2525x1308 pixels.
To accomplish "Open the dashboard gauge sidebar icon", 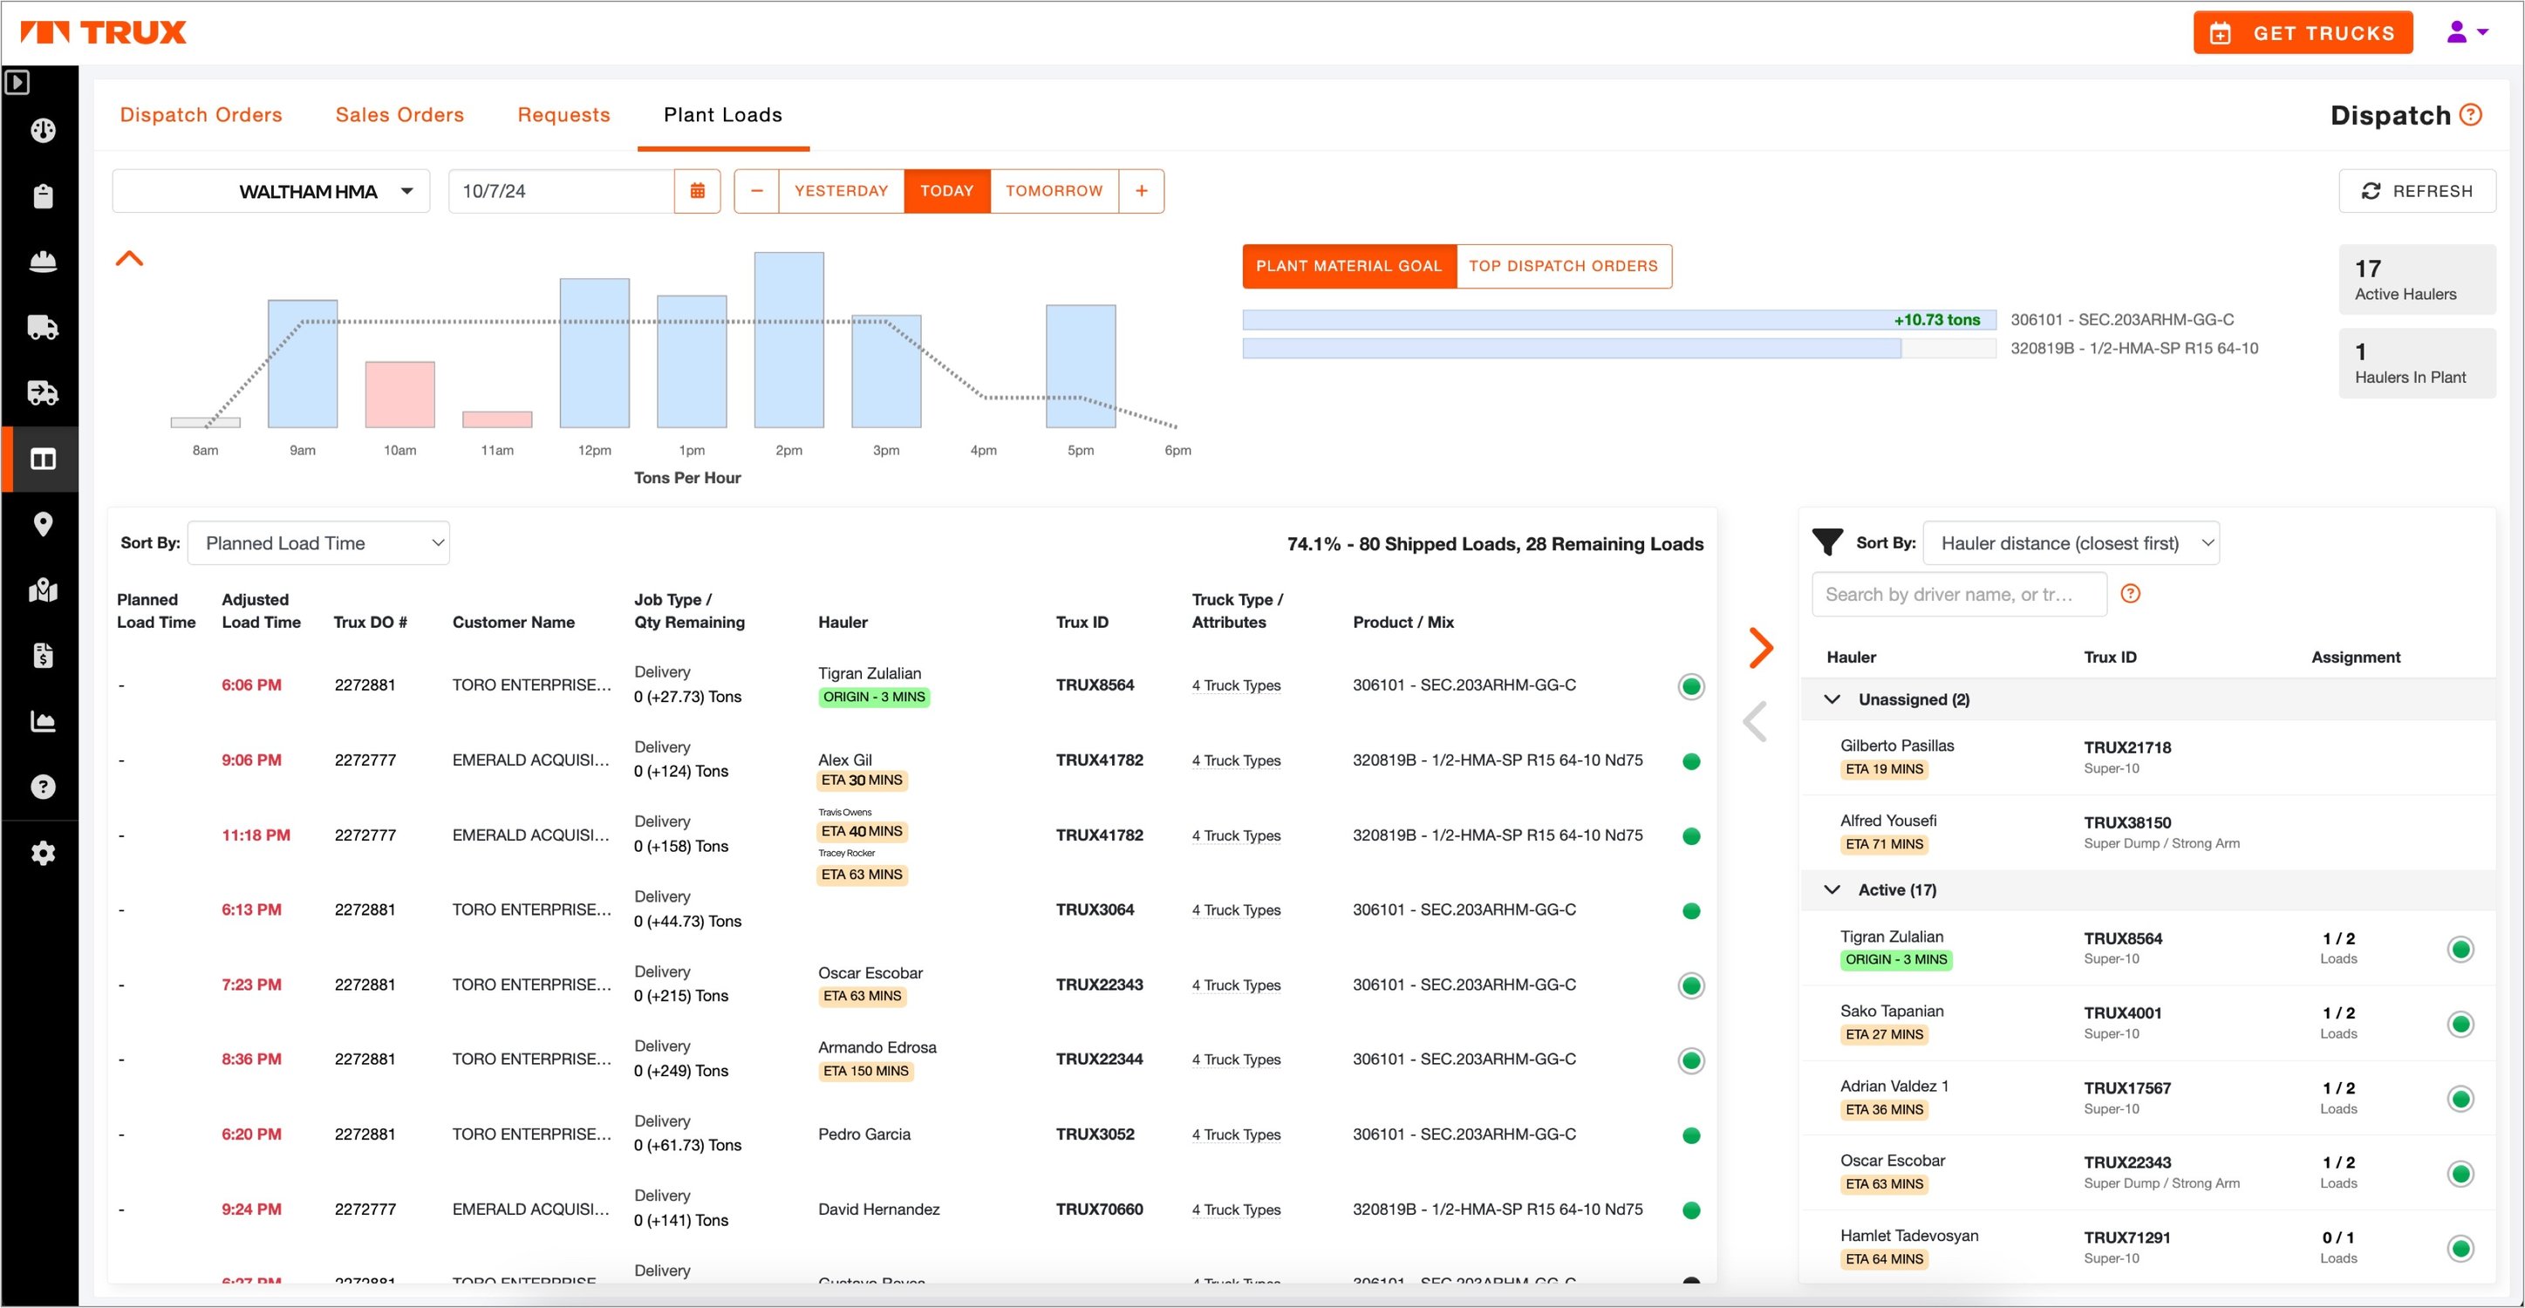I will click(42, 130).
